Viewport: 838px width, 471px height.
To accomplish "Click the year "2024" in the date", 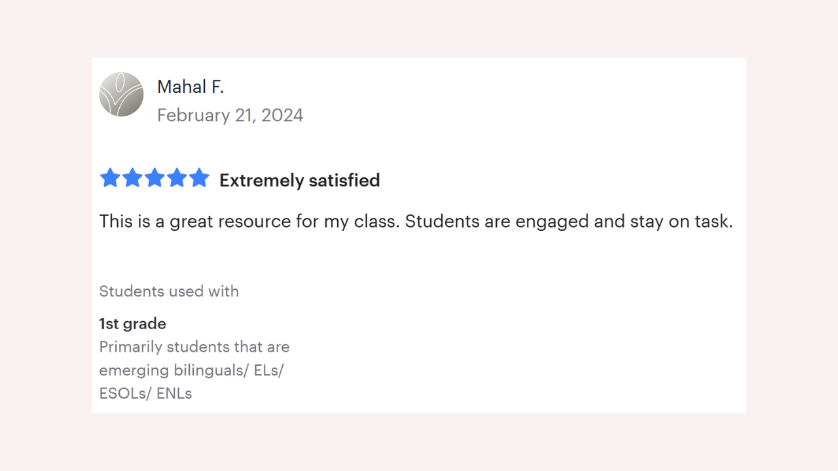I will click(x=282, y=115).
